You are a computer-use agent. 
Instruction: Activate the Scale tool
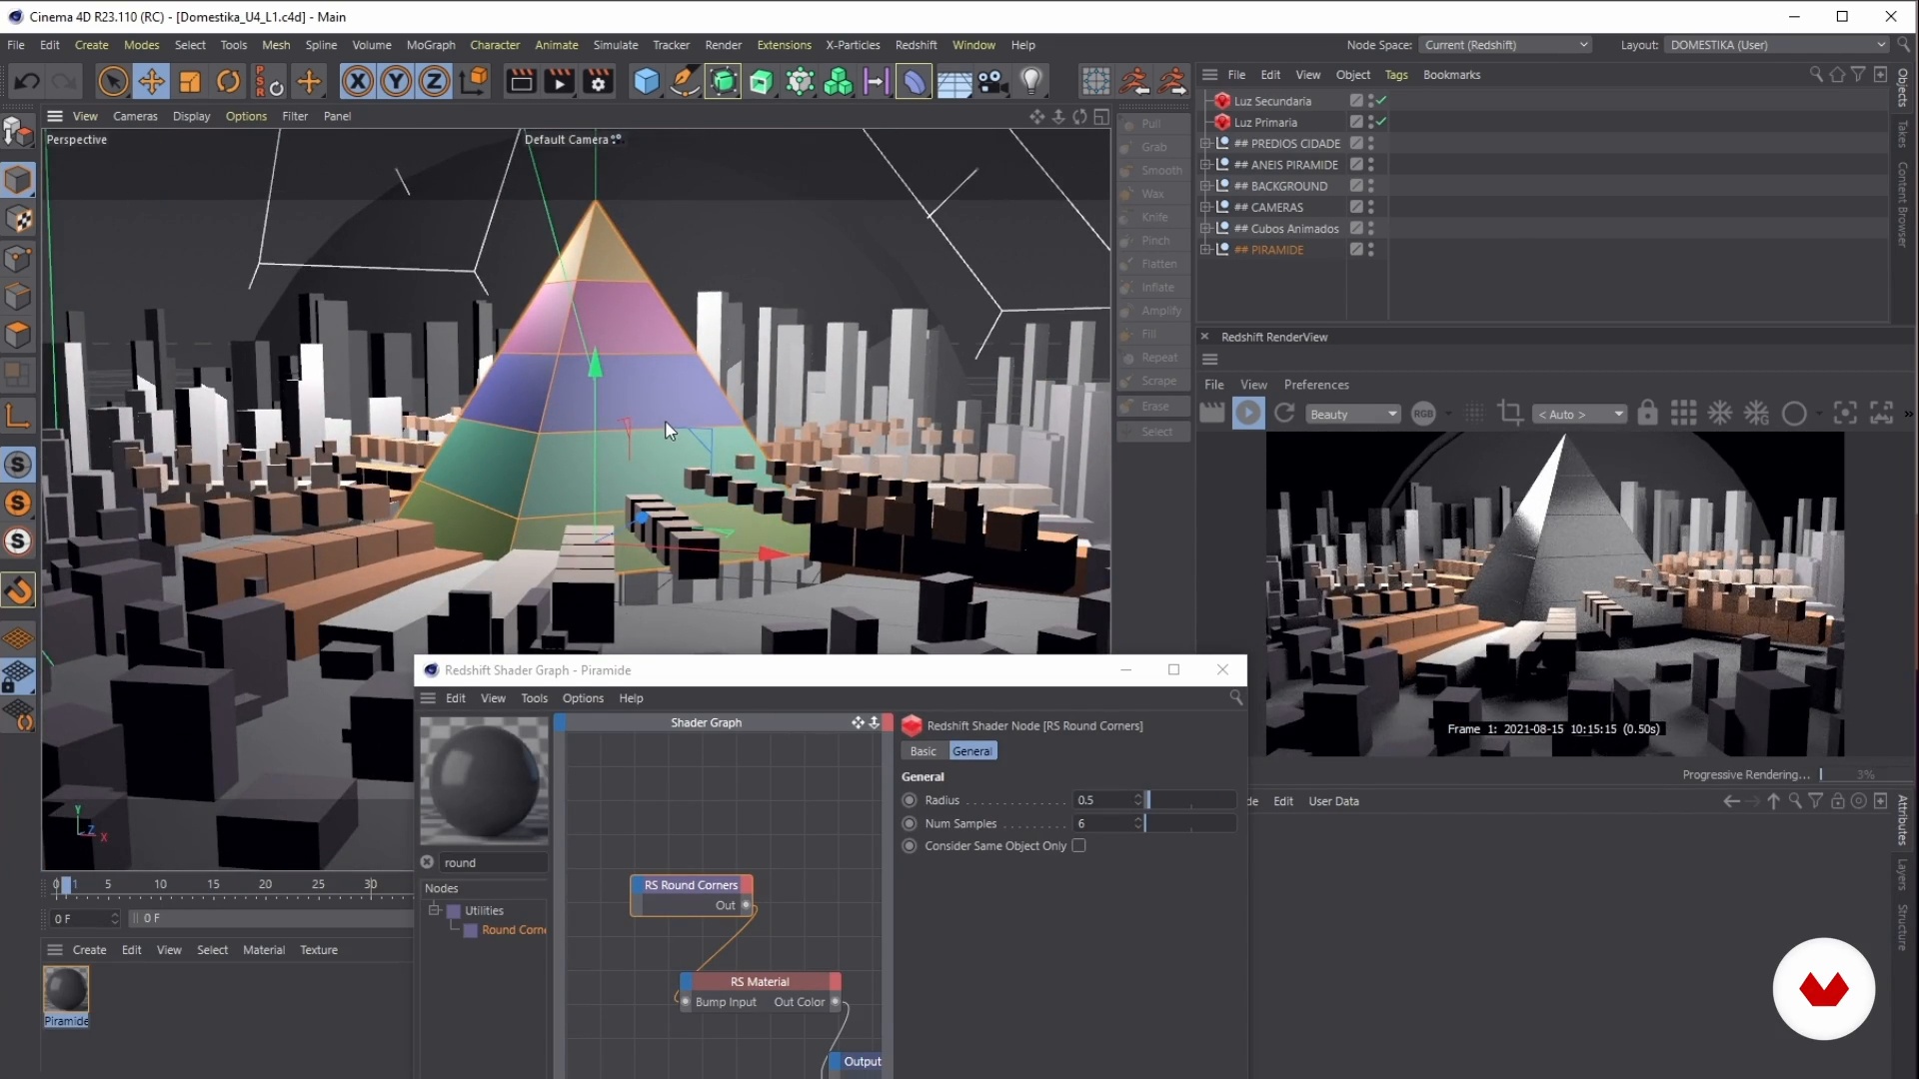pyautogui.click(x=190, y=81)
